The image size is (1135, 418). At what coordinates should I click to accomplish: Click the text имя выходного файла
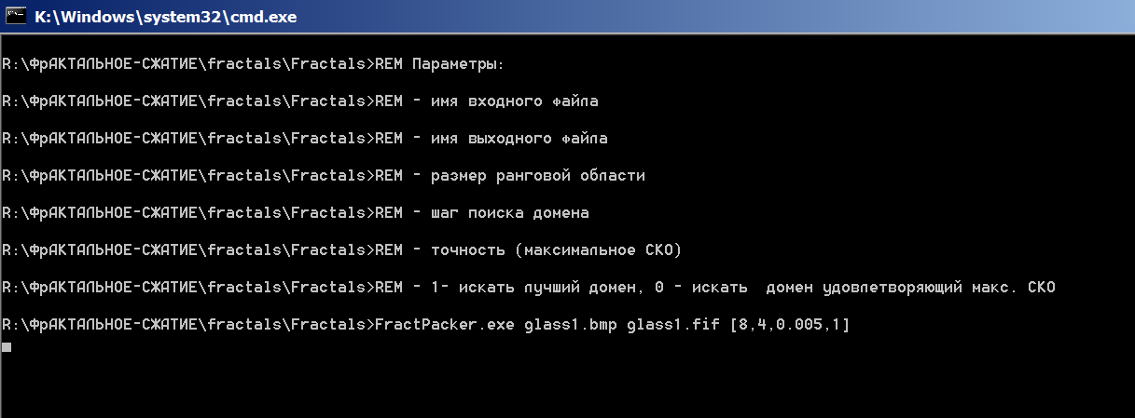click(519, 139)
